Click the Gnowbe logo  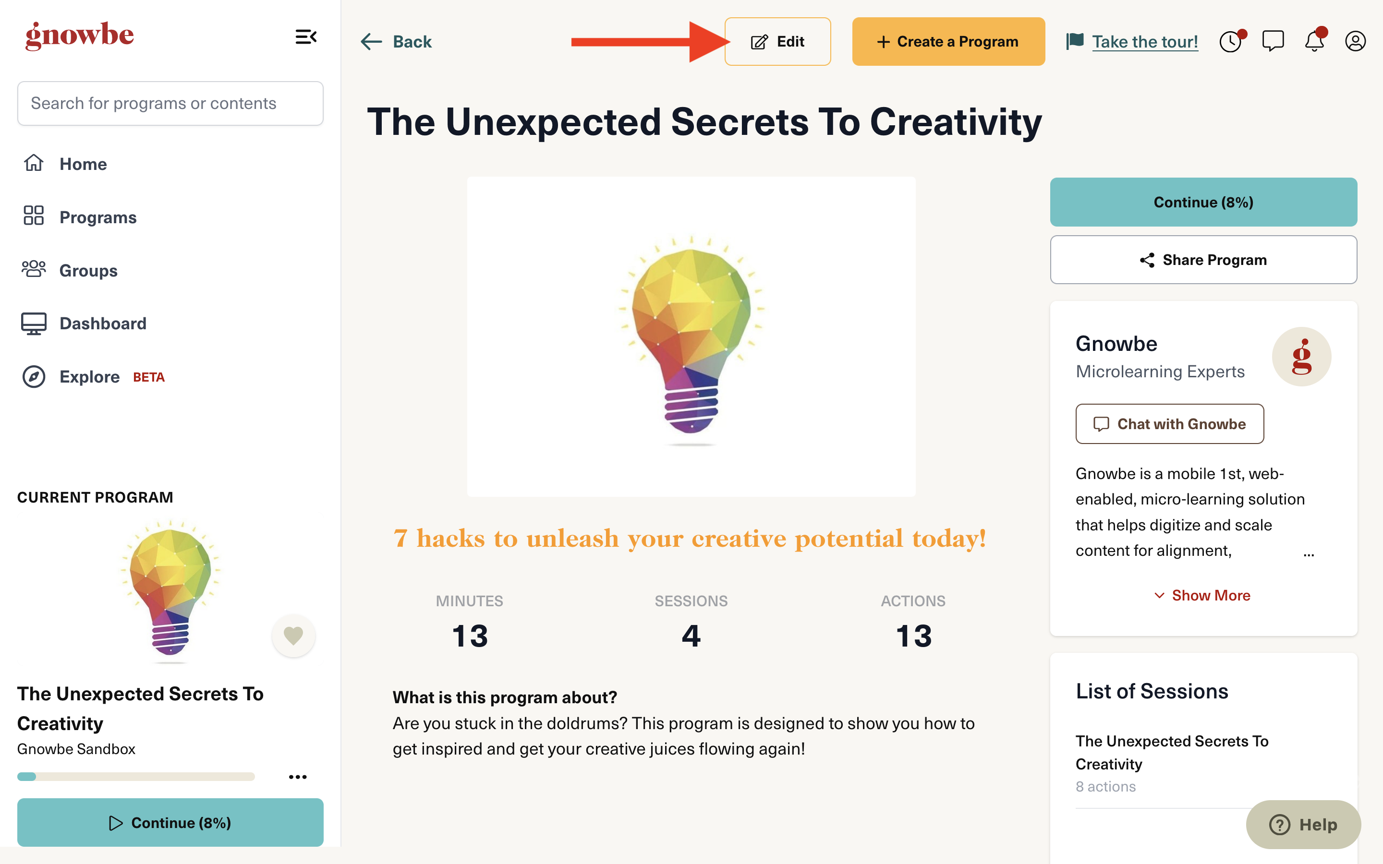79,36
